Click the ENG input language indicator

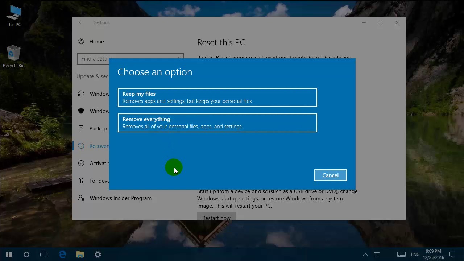point(415,254)
